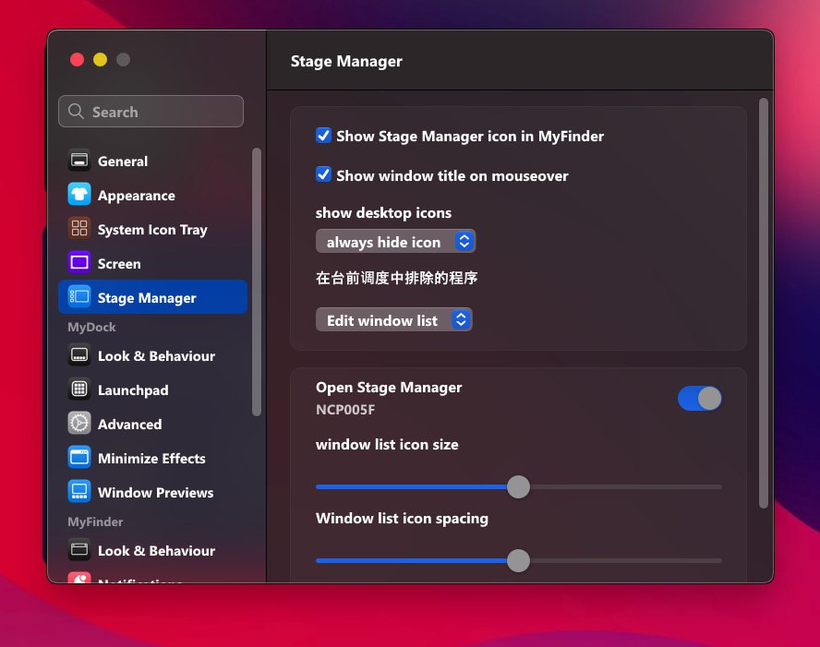Open Launchpad settings
The height and width of the screenshot is (647, 820).
pos(151,389)
